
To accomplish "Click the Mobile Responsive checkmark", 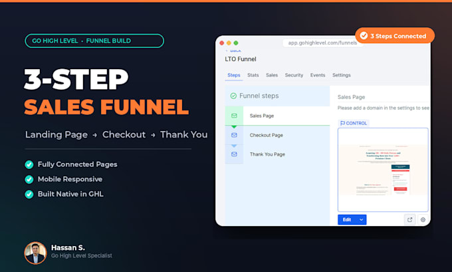I will click(29, 180).
